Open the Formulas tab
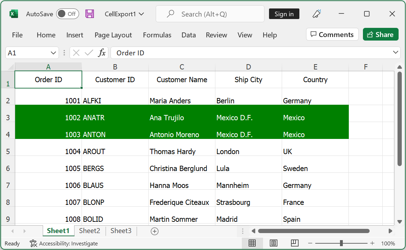 coord(157,35)
